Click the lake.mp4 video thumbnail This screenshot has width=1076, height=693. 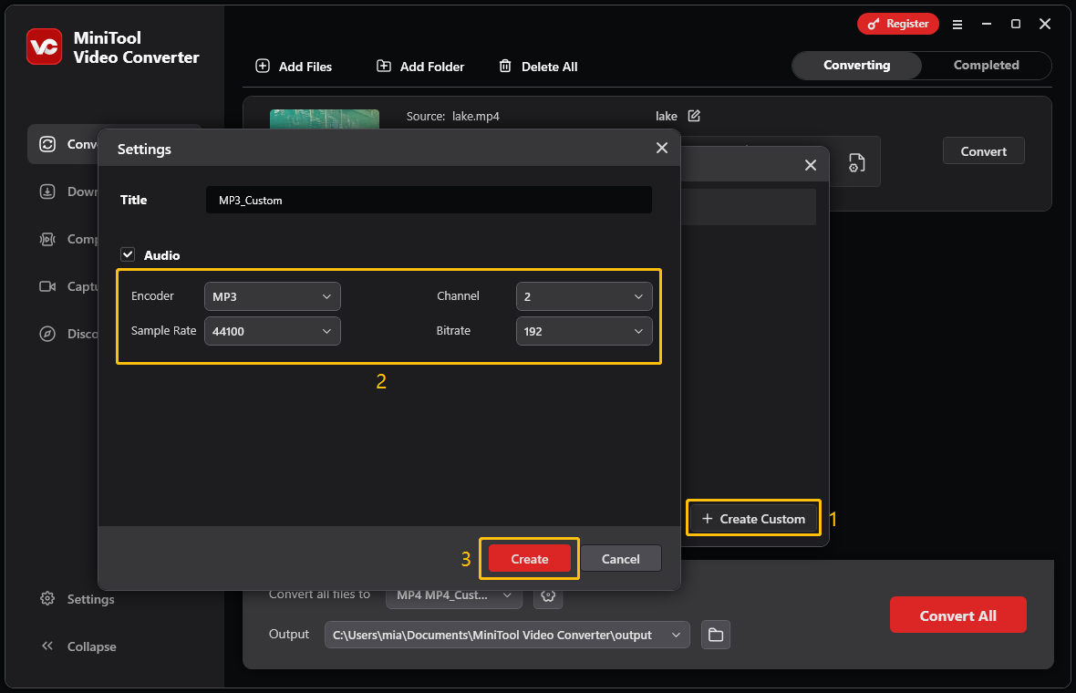325,119
